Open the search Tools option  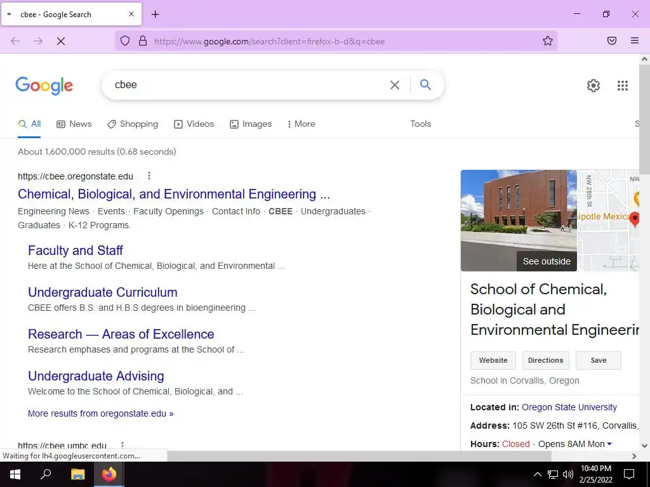pyautogui.click(x=420, y=124)
